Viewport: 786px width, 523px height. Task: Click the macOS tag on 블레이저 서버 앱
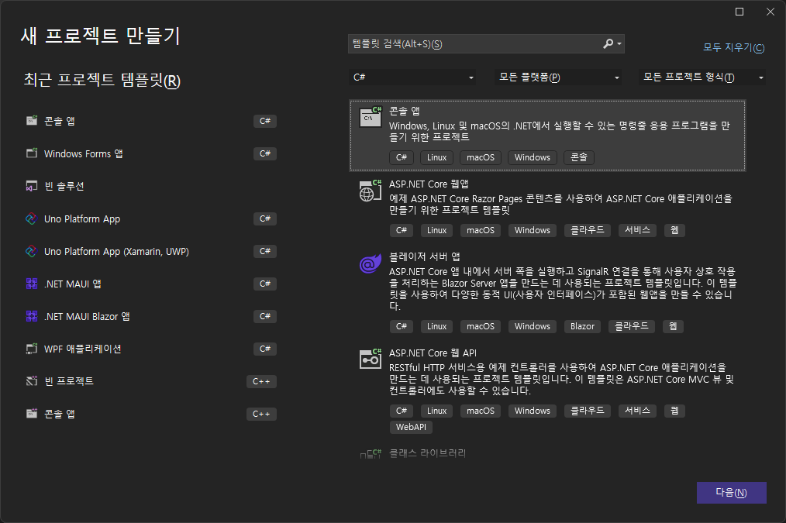click(481, 326)
